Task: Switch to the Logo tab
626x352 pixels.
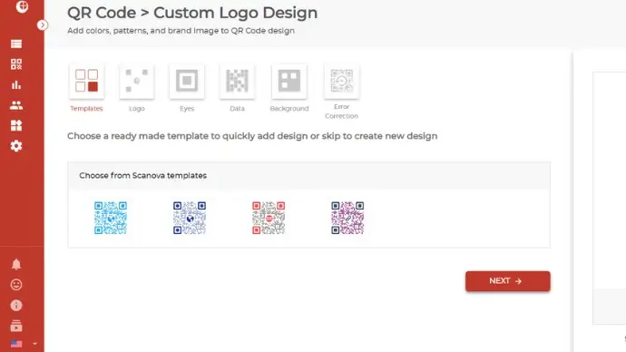Action: pos(137,88)
